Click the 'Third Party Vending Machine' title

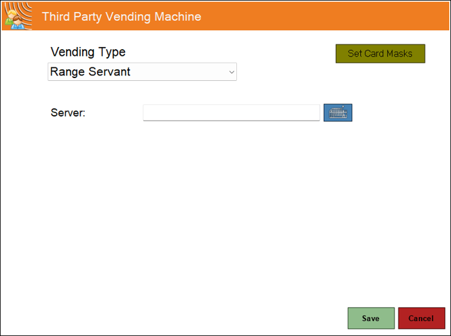click(121, 17)
